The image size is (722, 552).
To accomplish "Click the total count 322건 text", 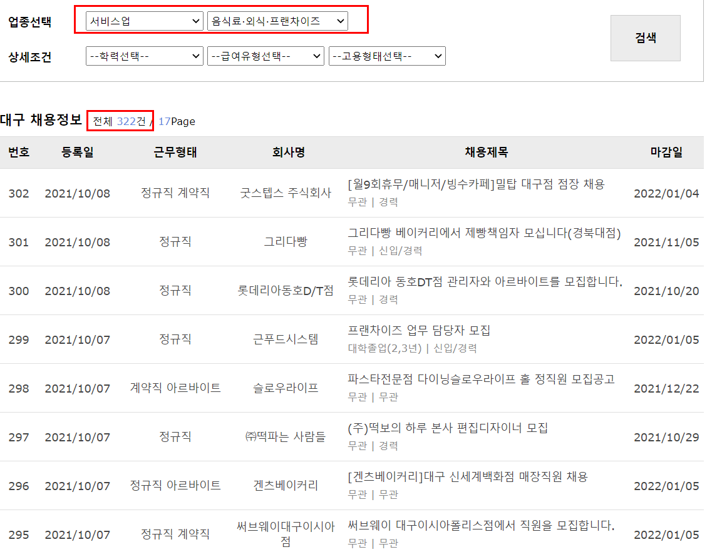I will (120, 121).
